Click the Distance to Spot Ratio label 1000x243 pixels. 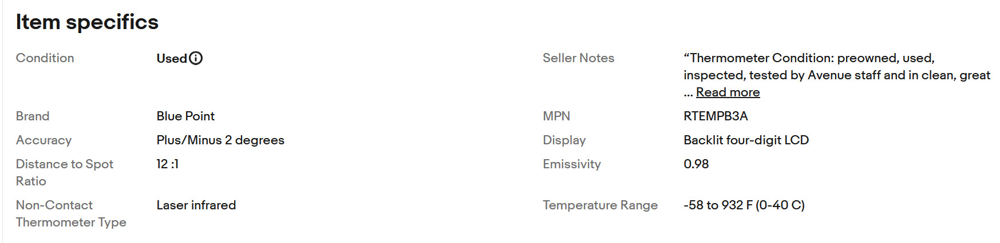(65, 173)
